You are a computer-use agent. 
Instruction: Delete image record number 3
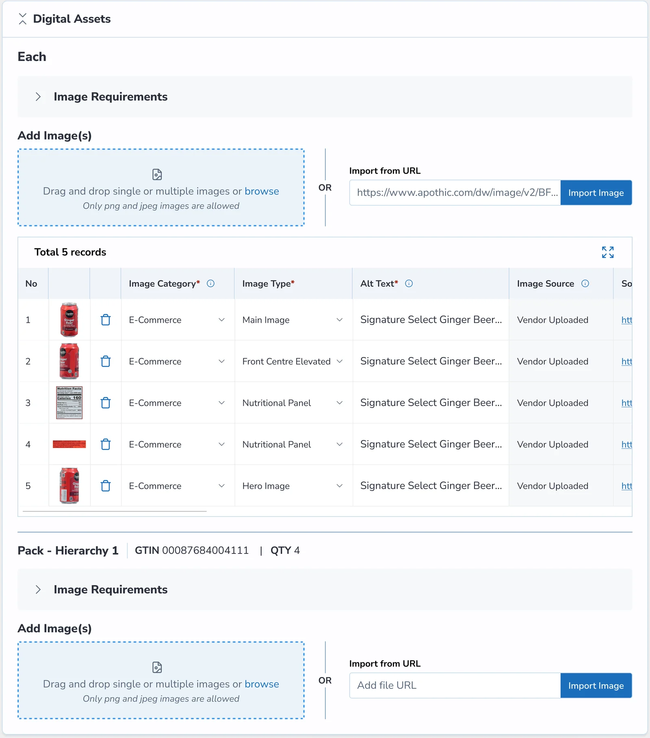pyautogui.click(x=106, y=403)
